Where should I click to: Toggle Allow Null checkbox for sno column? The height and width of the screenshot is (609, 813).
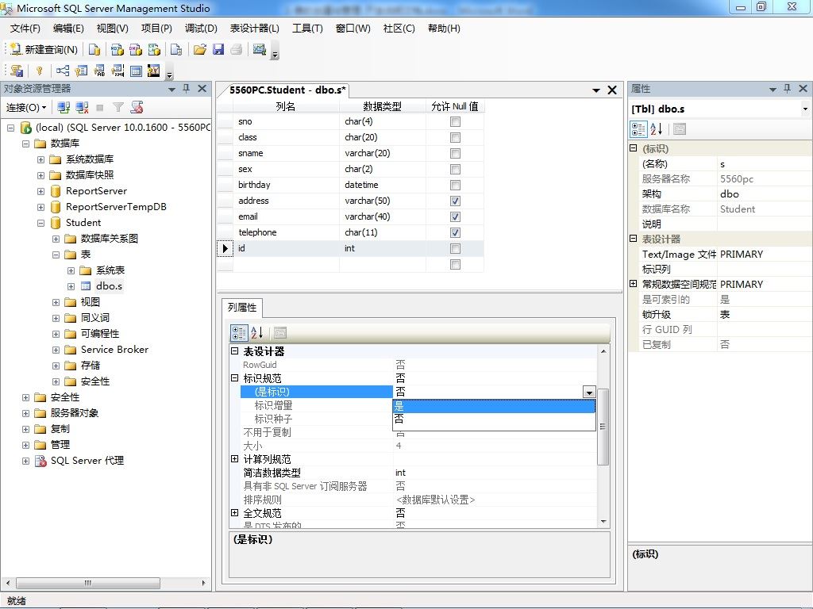coord(455,121)
